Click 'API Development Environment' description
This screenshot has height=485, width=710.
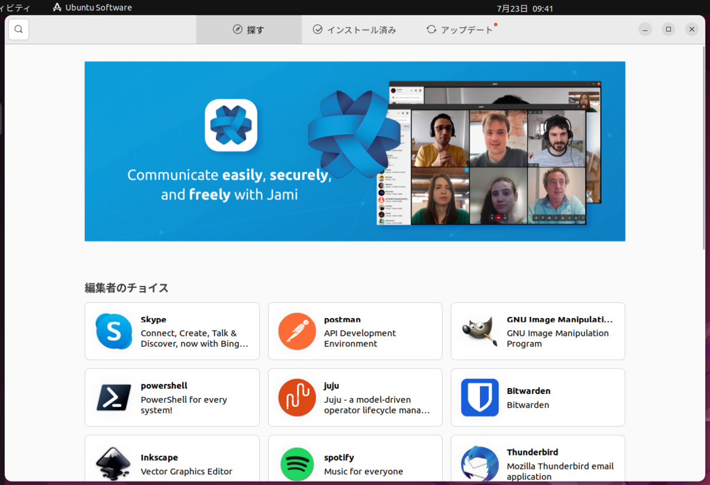(x=360, y=338)
